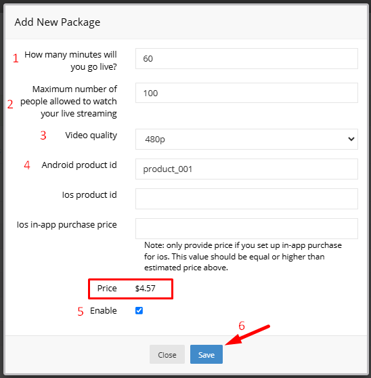Click the Video quality dropdown chevron arrow
The width and height of the screenshot is (371, 378).
351,139
